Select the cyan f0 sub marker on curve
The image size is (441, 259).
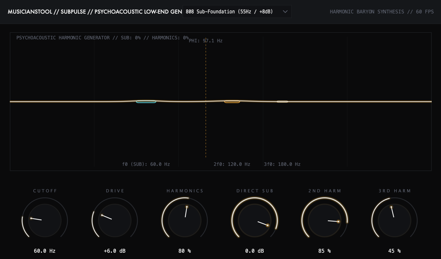click(x=146, y=102)
